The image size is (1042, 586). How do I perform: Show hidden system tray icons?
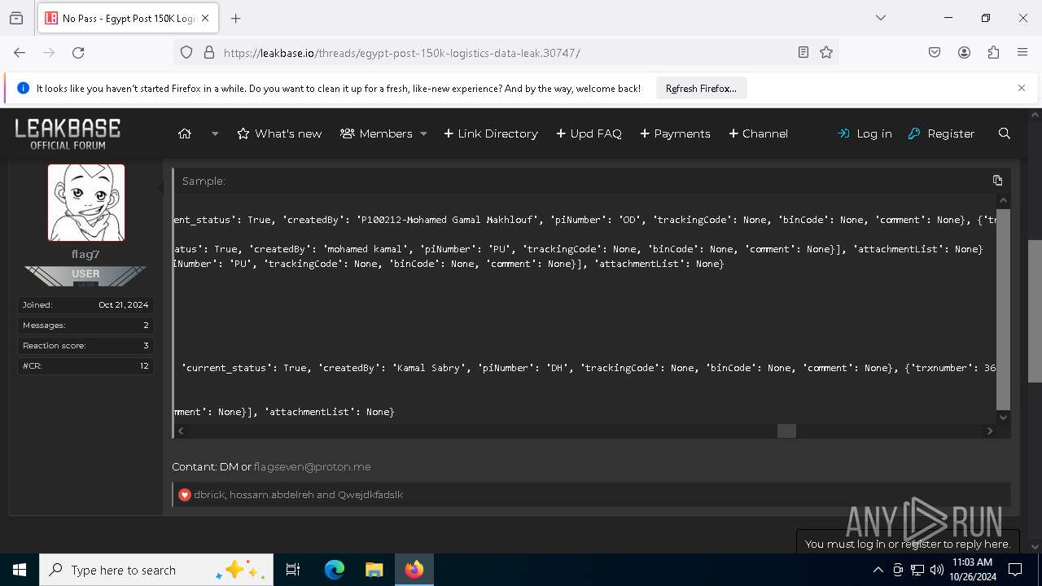click(x=878, y=570)
